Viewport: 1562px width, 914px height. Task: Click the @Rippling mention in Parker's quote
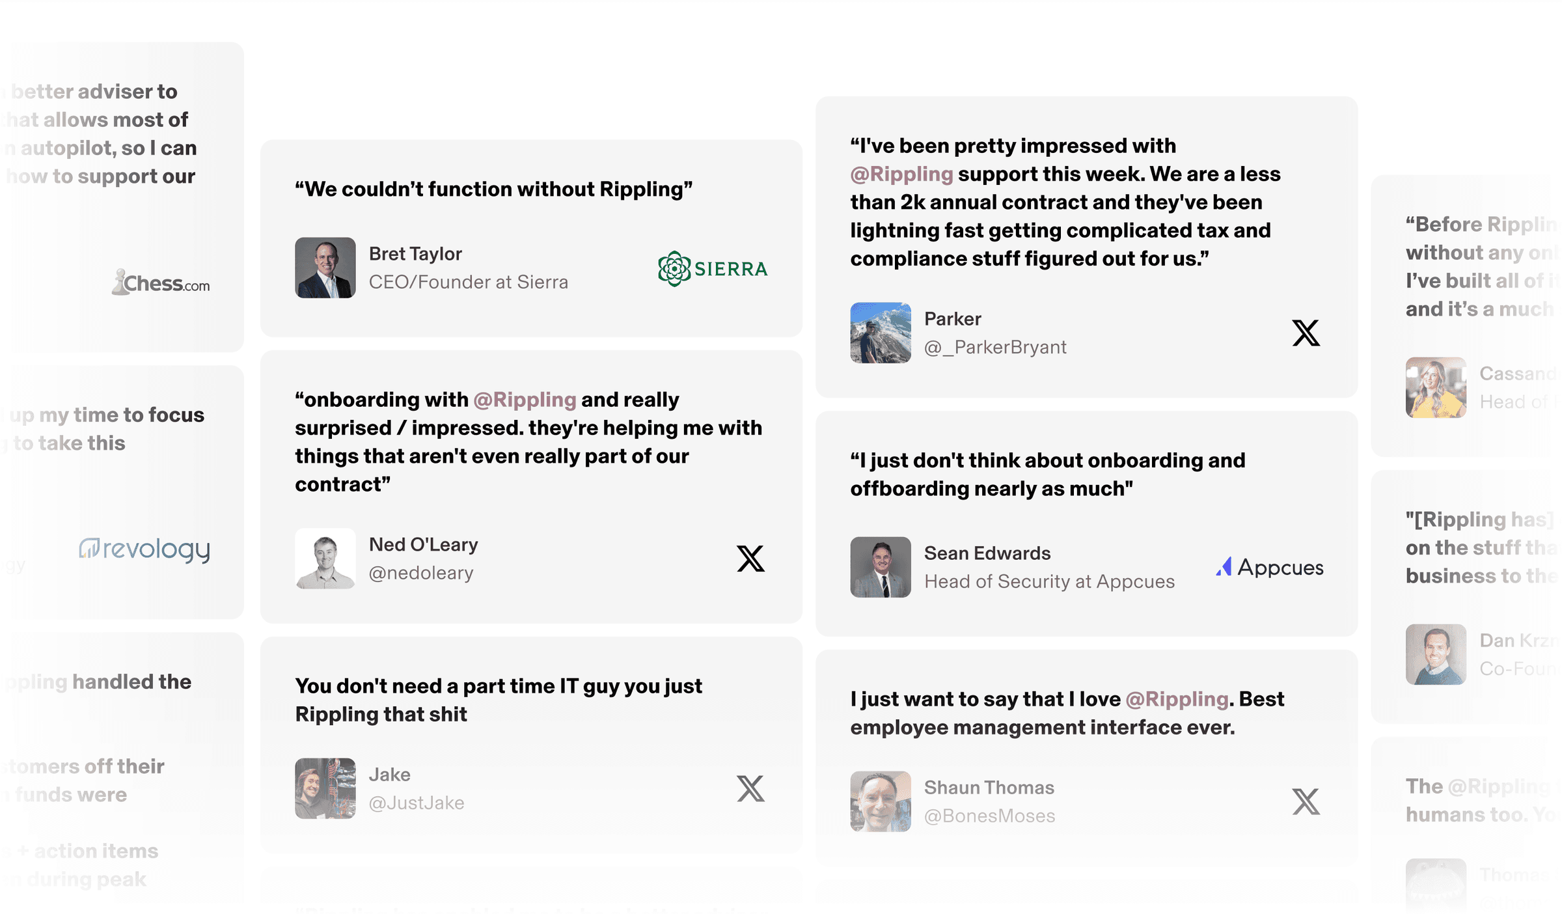pos(901,174)
